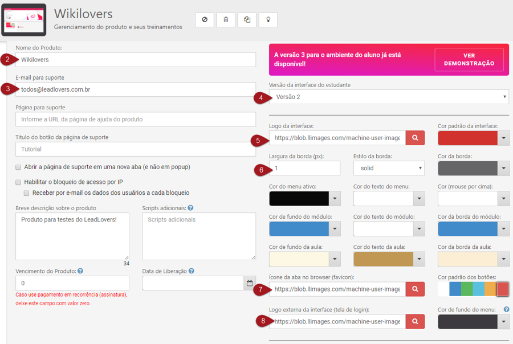Open calendar icon for Data de Liberação
Screen dimensions: 513x344
click(249, 283)
